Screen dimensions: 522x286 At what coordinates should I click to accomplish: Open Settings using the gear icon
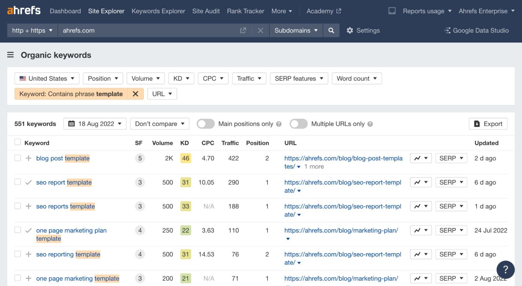[x=350, y=30]
